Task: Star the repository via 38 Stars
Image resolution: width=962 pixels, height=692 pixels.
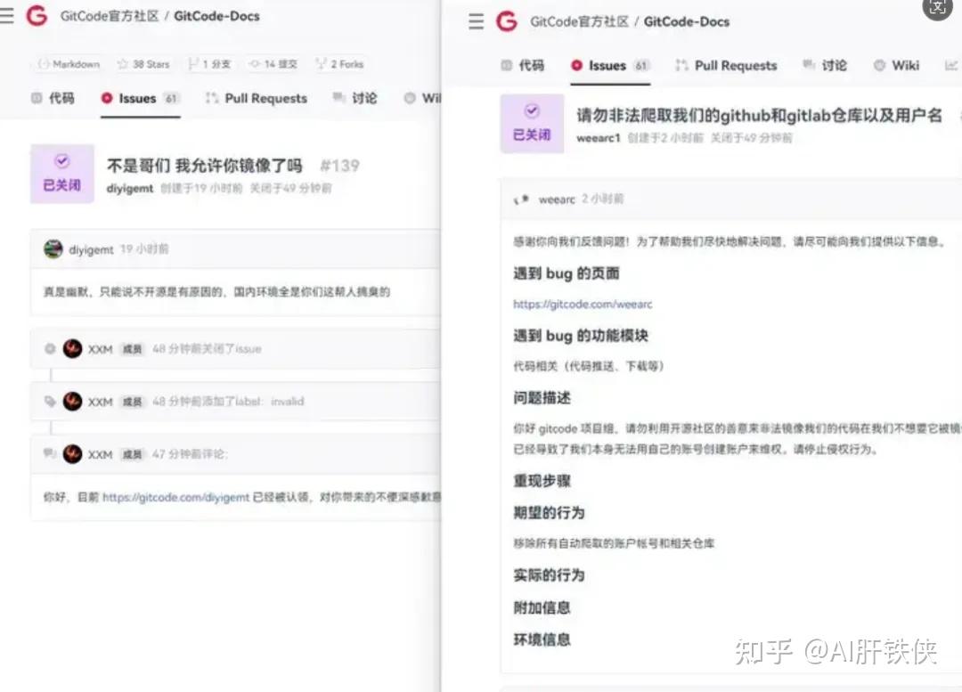Action: pyautogui.click(x=143, y=63)
